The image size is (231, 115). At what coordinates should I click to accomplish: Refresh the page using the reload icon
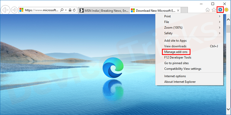pyautogui.click(x=74, y=10)
